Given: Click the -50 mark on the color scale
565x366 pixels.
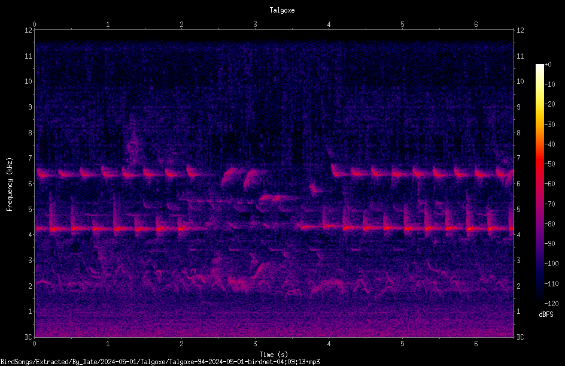Looking at the screenshot, I should (x=550, y=164).
